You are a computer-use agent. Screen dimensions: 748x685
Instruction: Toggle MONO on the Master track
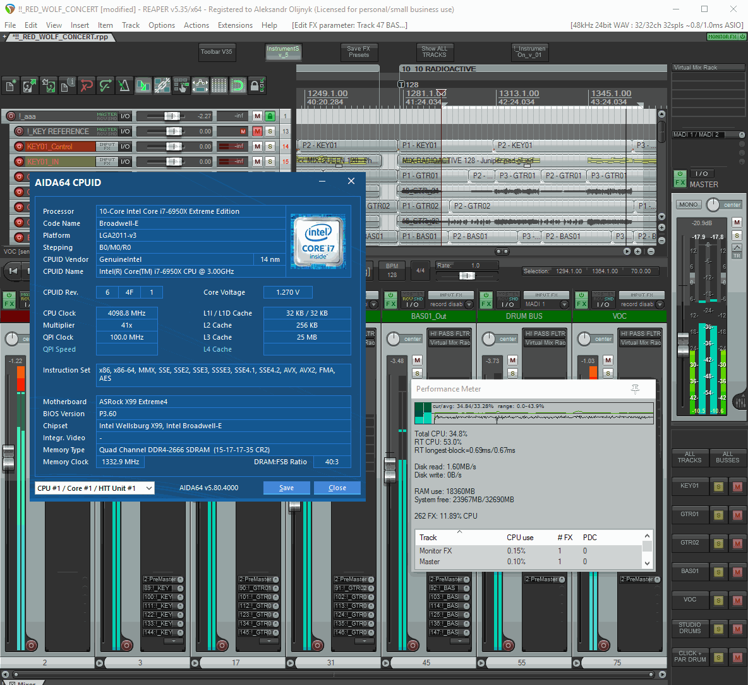click(x=689, y=204)
